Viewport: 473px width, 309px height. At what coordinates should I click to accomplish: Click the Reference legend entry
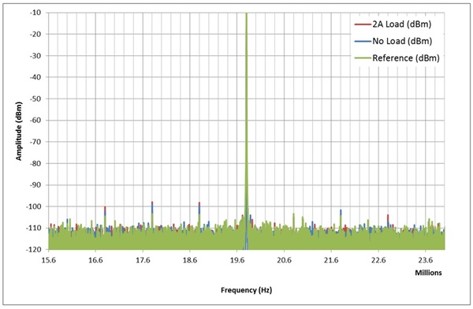click(397, 58)
